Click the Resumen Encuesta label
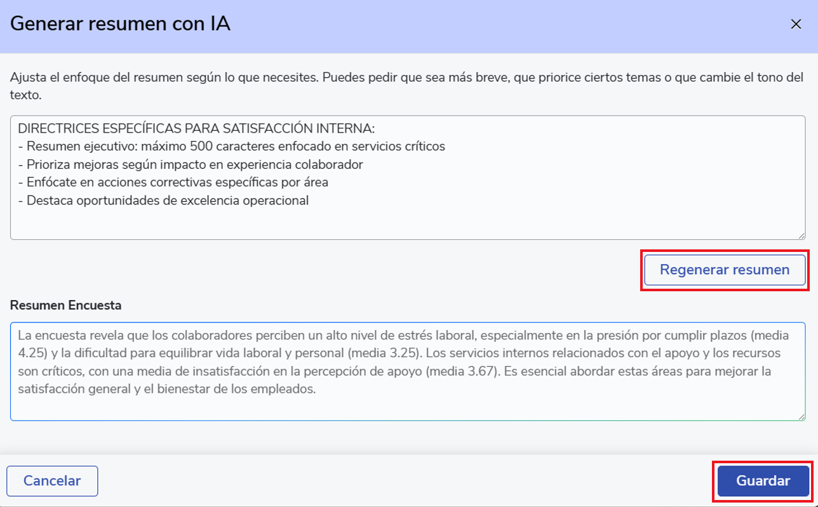The image size is (818, 507). click(x=65, y=305)
